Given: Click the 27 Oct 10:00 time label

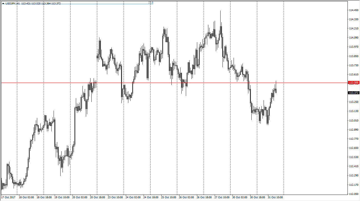Looking at the screenshot, I should point(222,197).
